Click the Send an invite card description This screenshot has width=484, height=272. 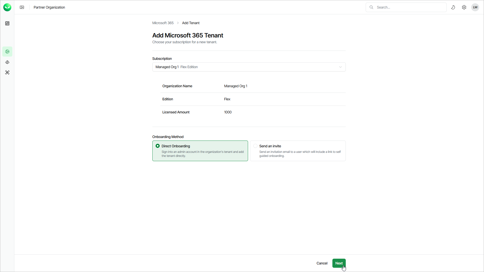(x=300, y=154)
